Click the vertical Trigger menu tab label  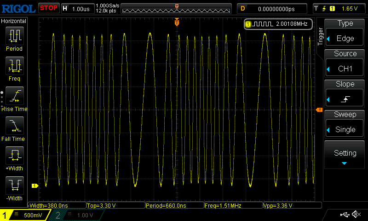click(x=320, y=36)
